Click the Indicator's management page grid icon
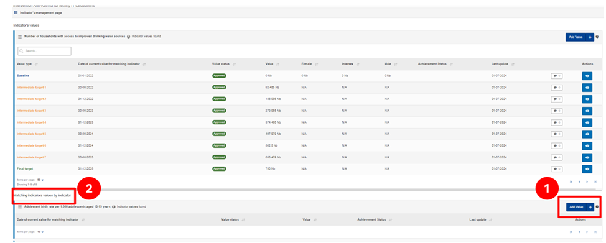606x243 pixels. tap(16, 13)
